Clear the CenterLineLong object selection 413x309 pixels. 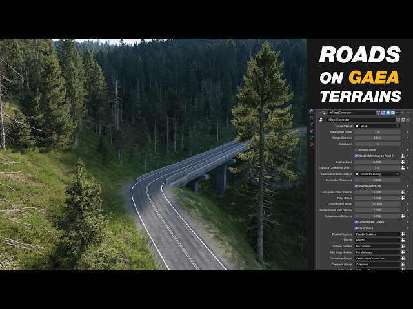(398, 174)
